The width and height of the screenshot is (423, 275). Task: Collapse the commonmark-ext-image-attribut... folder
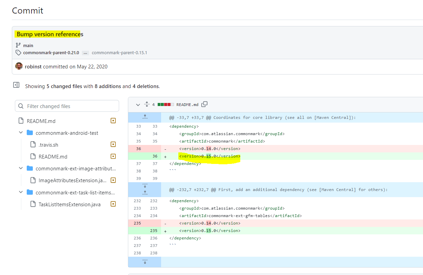21,168
